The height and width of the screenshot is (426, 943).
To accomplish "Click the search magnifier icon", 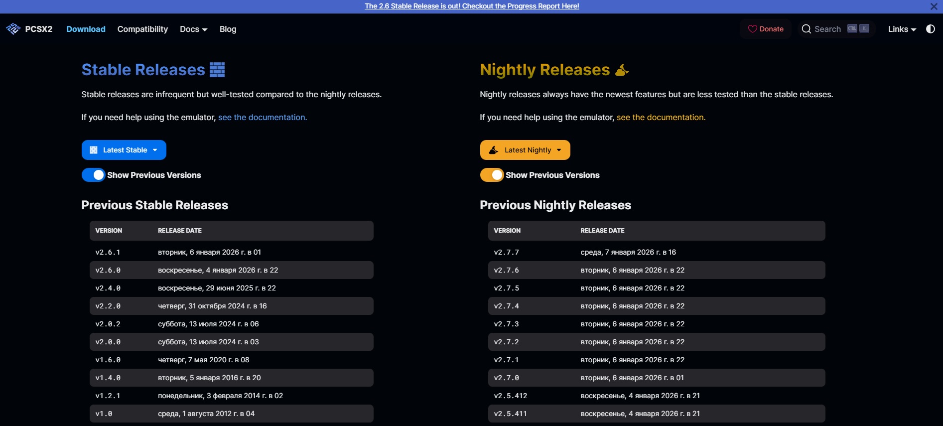I will click(806, 29).
